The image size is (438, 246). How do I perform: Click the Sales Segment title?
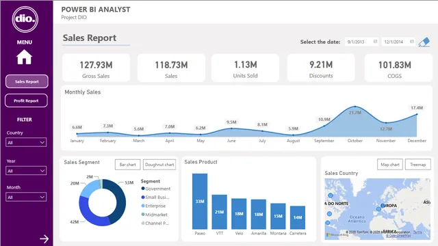tap(81, 162)
